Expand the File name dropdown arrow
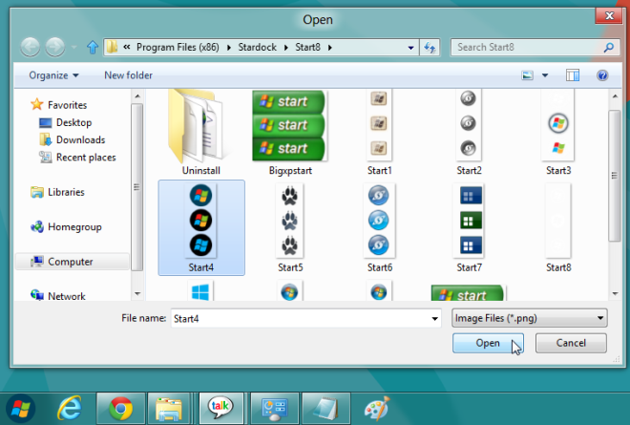The width and height of the screenshot is (630, 425). click(434, 318)
